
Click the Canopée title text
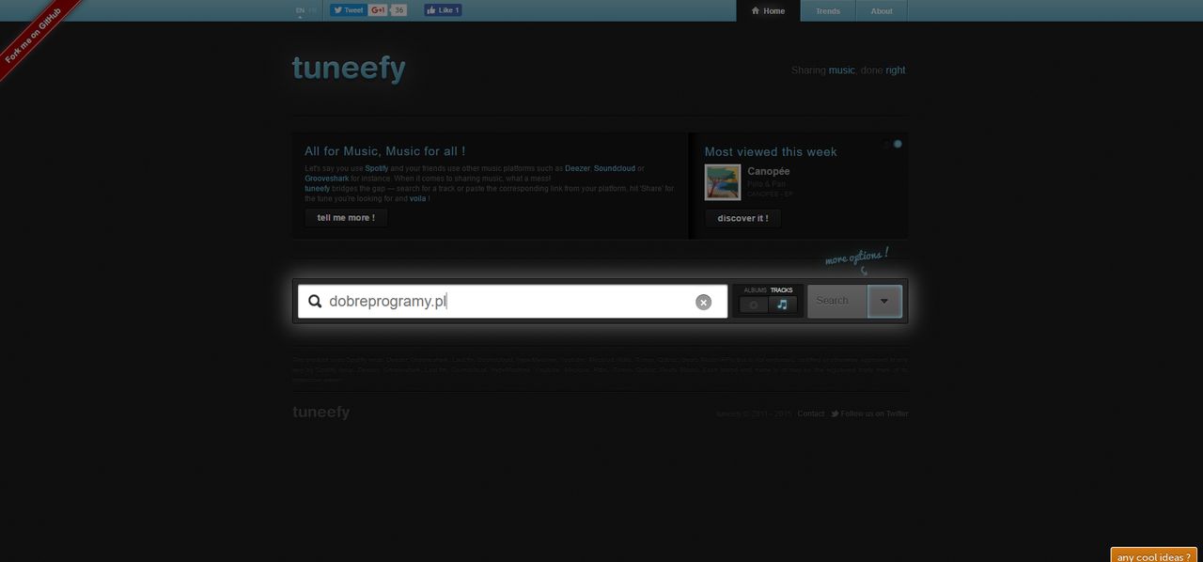[x=769, y=171]
